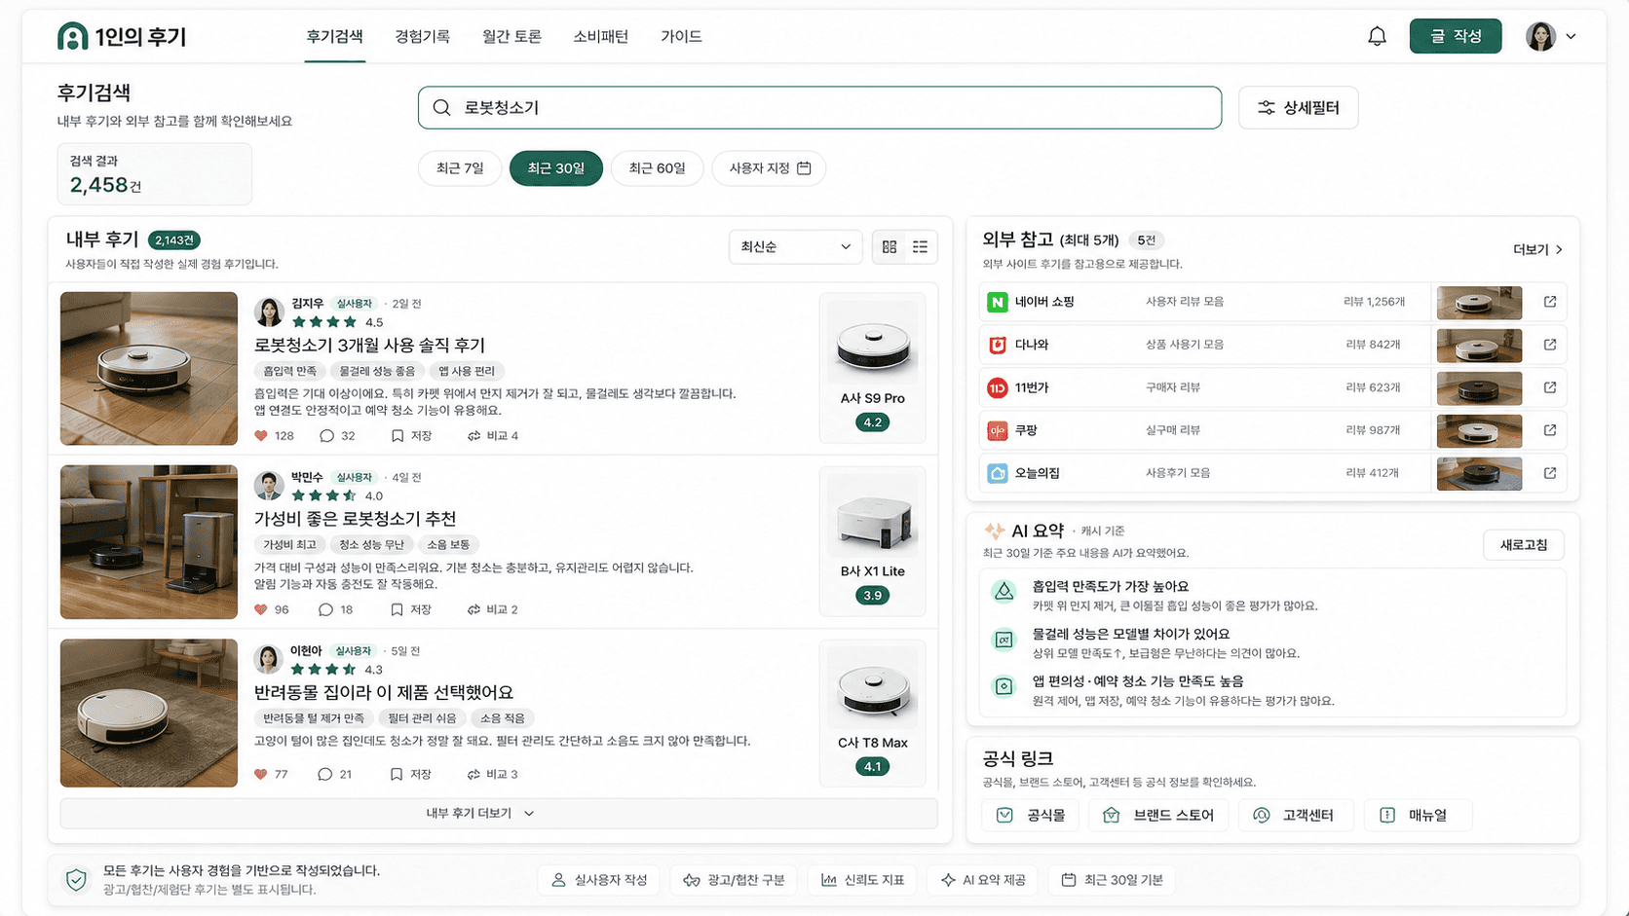Like 김지우's review heart icon
Screen dimensions: 1629x916
[261, 436]
